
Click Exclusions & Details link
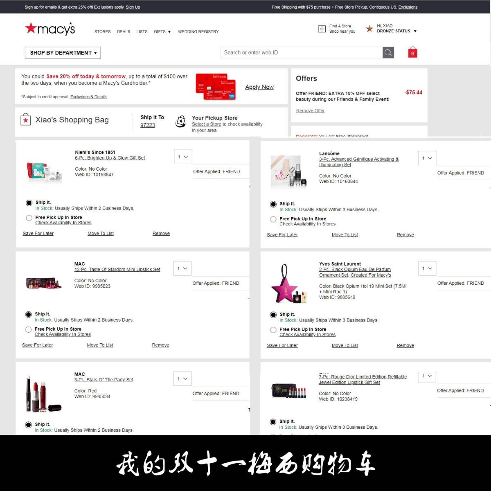click(88, 97)
